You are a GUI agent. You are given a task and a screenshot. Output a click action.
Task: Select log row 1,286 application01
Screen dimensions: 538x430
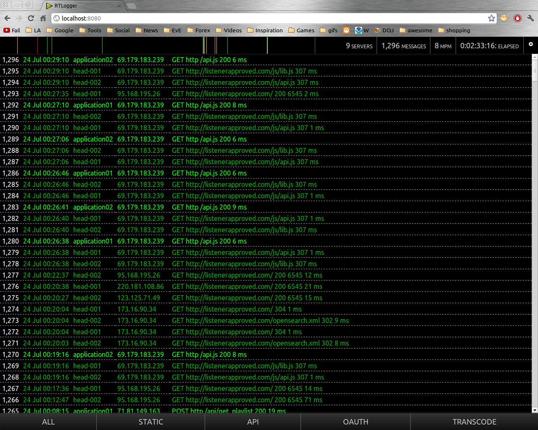[266, 173]
